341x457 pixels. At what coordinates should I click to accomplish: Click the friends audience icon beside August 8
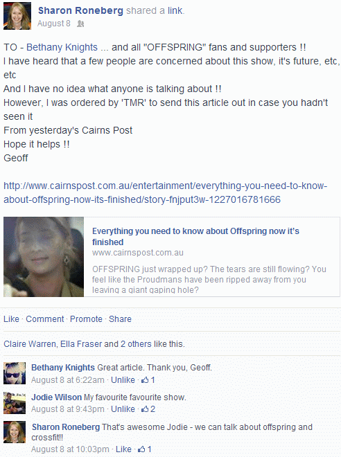pos(80,24)
